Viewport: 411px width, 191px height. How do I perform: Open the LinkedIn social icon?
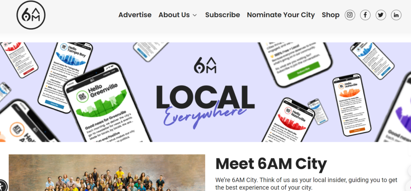[396, 15]
